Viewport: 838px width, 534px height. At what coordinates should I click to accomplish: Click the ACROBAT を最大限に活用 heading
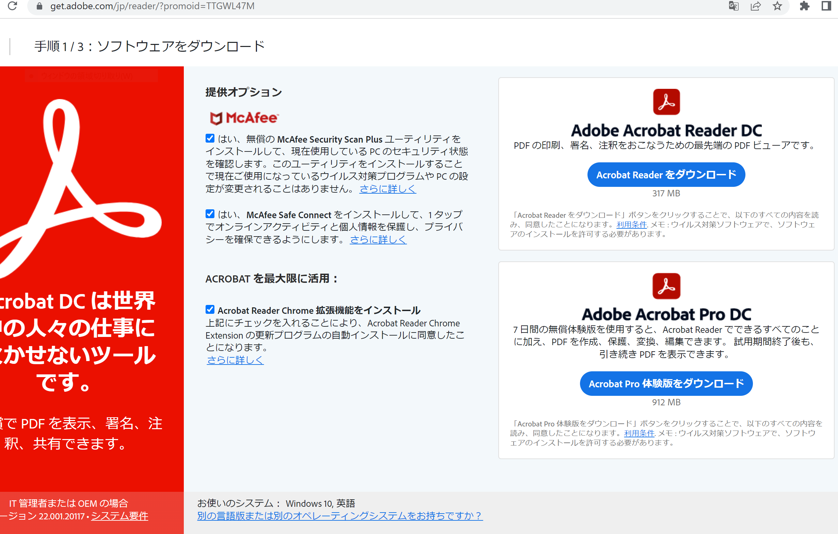point(272,278)
